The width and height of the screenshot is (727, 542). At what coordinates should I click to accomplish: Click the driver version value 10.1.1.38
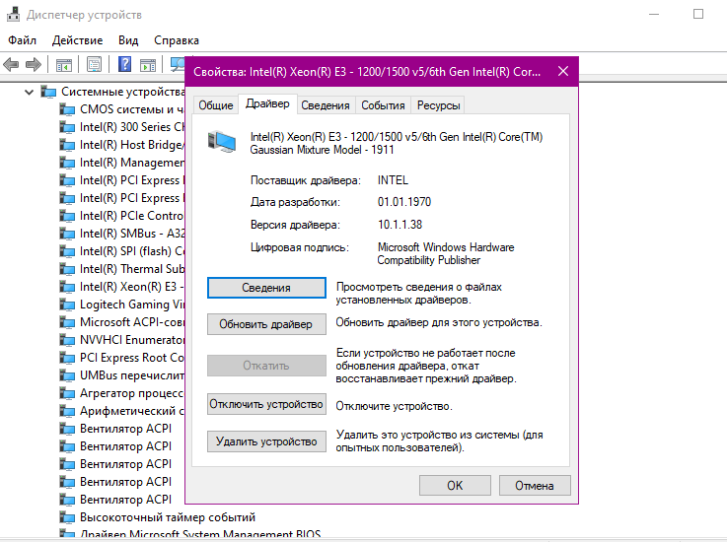click(x=400, y=225)
